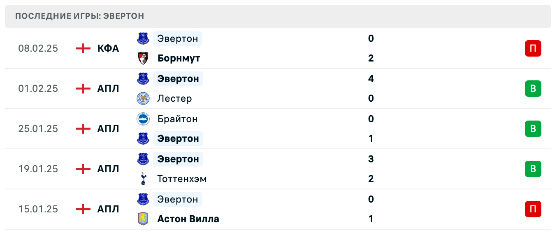Image resolution: width=557 pixels, height=237 pixels.
Task: Click the green В win indicator for Tottenham match
Action: pos(533,169)
